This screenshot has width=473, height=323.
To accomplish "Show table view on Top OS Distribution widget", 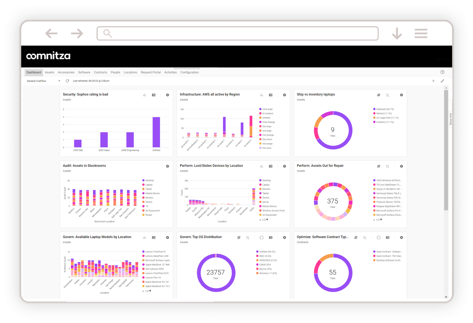I will click(x=270, y=237).
